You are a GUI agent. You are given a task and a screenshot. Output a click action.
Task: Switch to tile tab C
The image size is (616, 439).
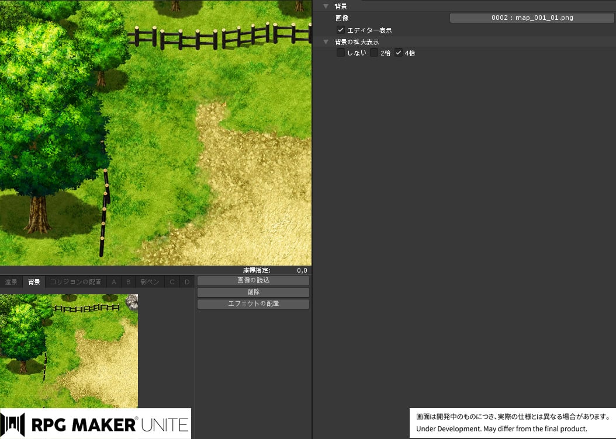point(172,283)
